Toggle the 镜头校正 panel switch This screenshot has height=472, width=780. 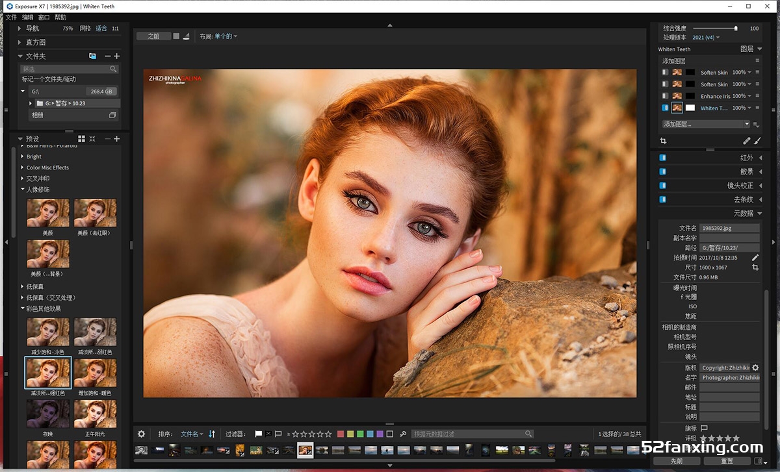663,186
